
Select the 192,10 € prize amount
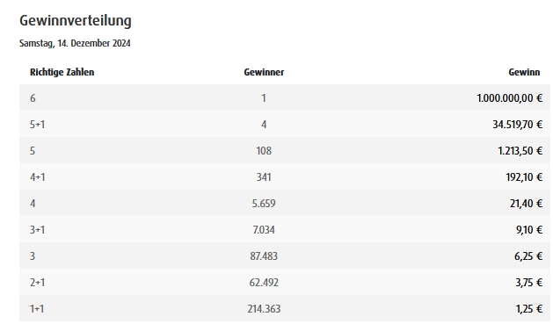[x=524, y=176]
